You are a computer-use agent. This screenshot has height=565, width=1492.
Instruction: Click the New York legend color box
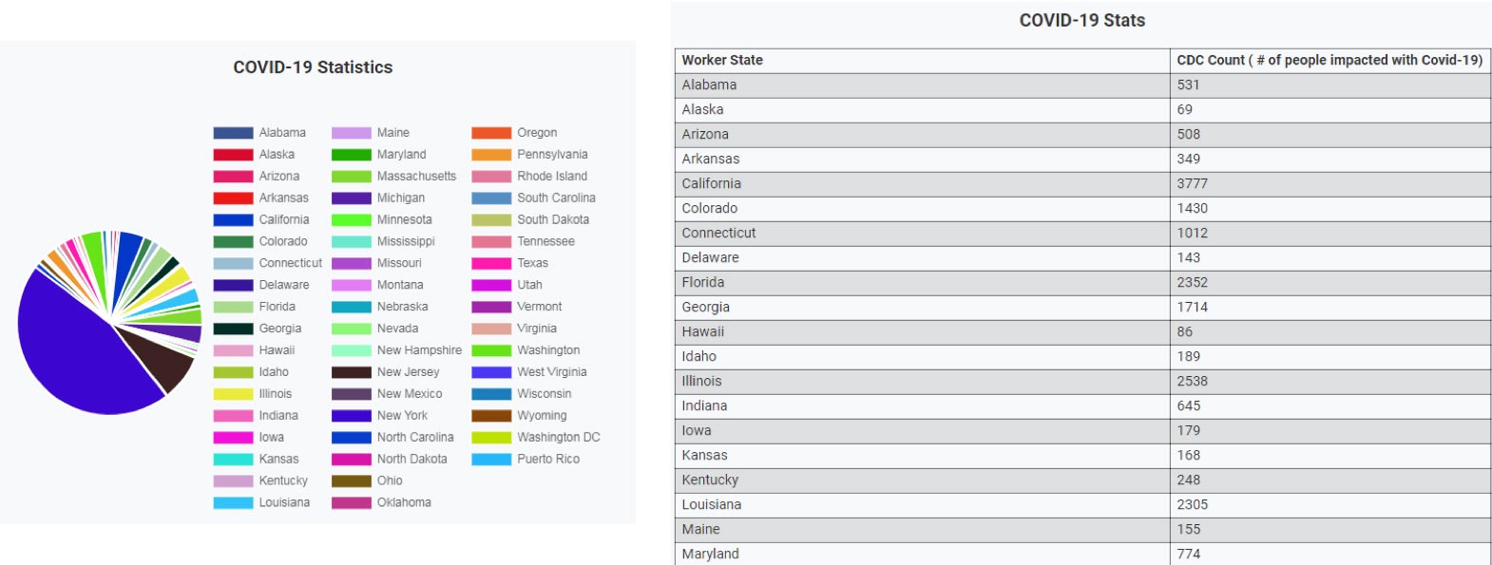coord(351,416)
